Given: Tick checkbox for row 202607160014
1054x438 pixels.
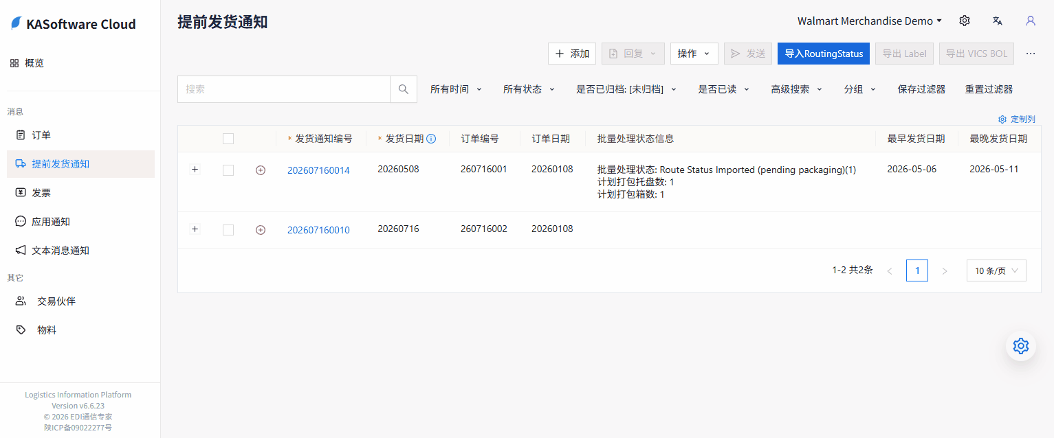Looking at the screenshot, I should click(x=228, y=170).
